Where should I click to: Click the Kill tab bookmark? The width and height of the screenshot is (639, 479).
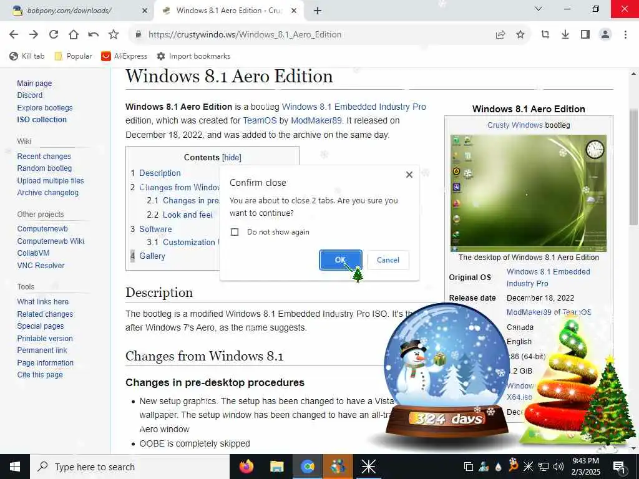point(27,56)
